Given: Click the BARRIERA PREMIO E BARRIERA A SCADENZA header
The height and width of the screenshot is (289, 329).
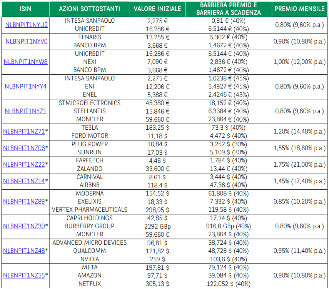Looking at the screenshot, I should (229, 9).
